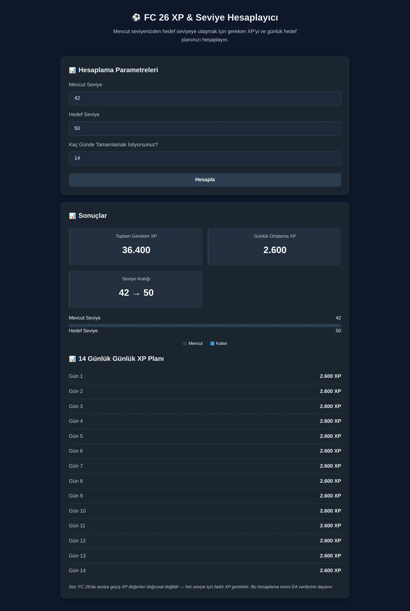Click the Hedef Seviye label above input
The image size is (410, 611).
pos(84,114)
